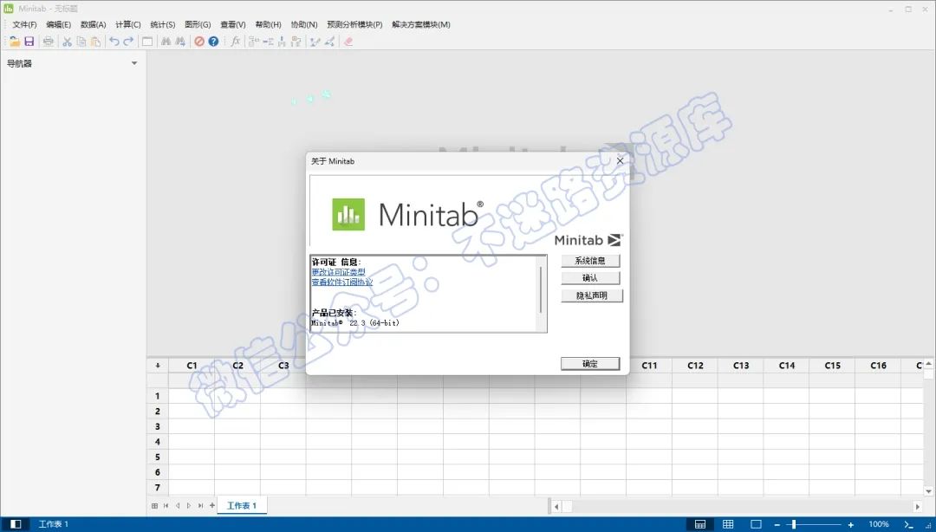Switch to data grid only view
This screenshot has width=936, height=532.
point(728,524)
